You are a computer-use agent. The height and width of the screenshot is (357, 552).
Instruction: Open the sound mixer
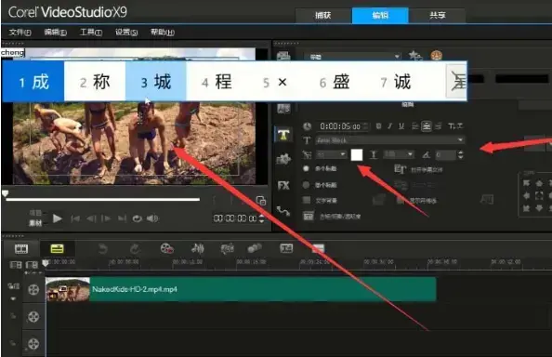pyautogui.click(x=198, y=248)
